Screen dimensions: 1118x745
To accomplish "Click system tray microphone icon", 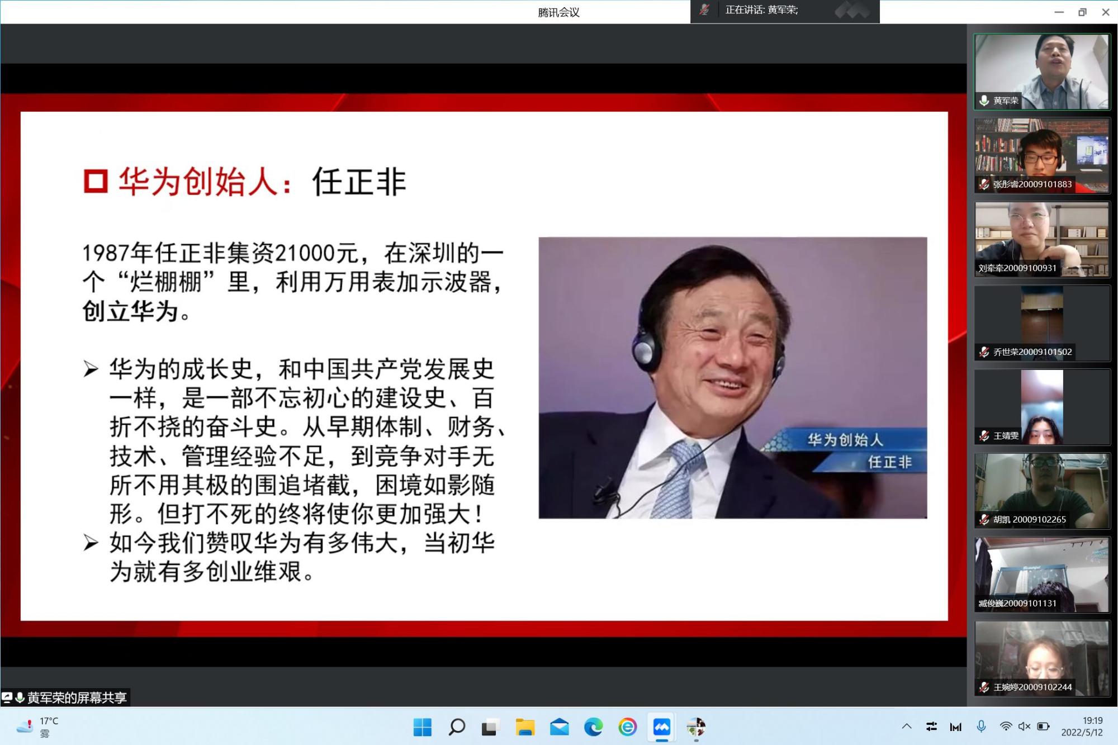I will (981, 727).
